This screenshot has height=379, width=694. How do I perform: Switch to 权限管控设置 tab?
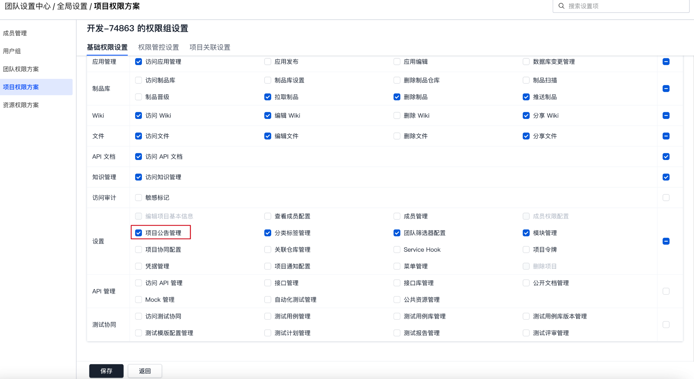pos(158,47)
